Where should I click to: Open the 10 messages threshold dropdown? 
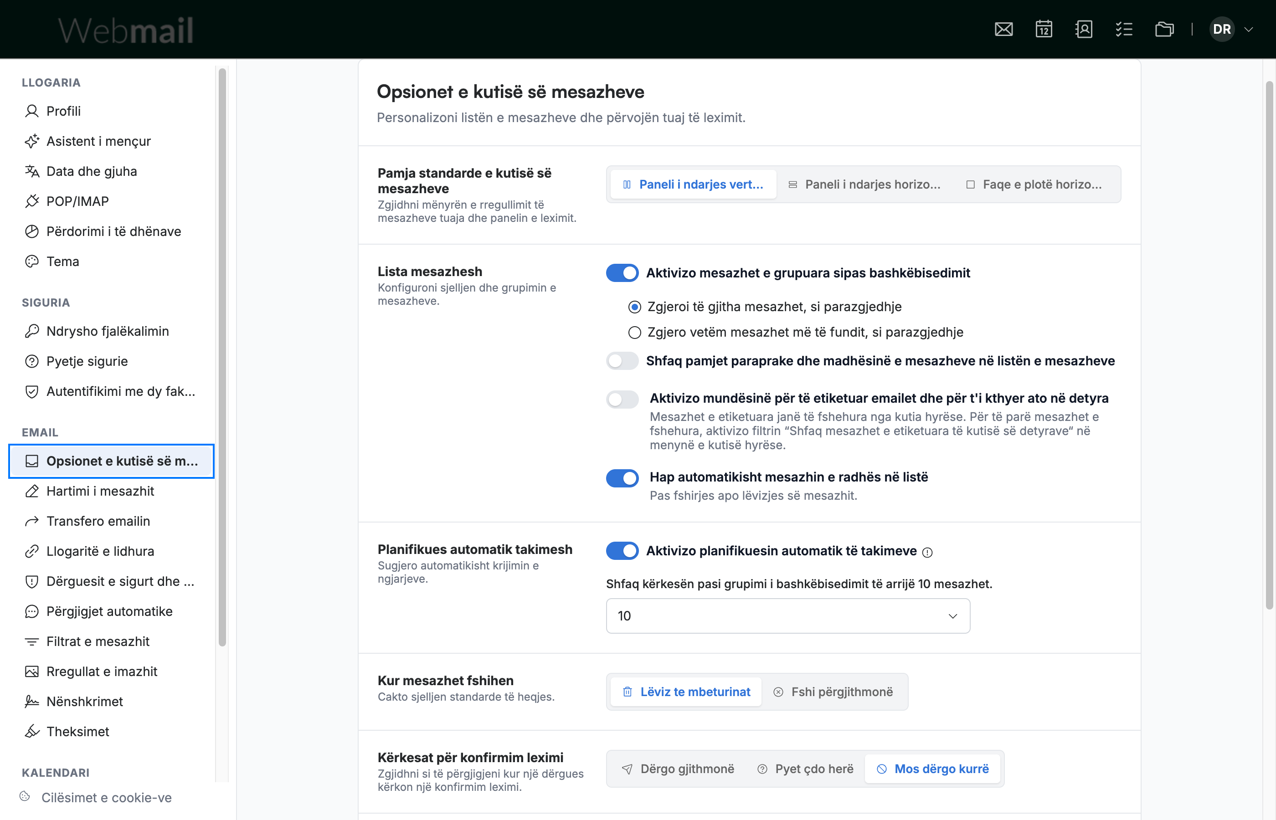pos(787,616)
